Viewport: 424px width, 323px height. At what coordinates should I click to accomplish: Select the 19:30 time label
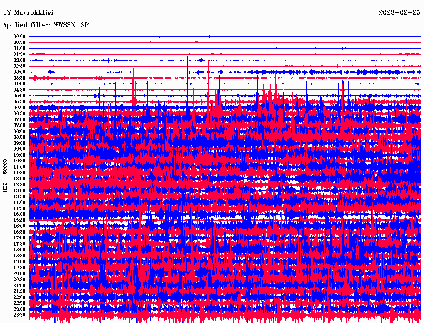(19, 268)
